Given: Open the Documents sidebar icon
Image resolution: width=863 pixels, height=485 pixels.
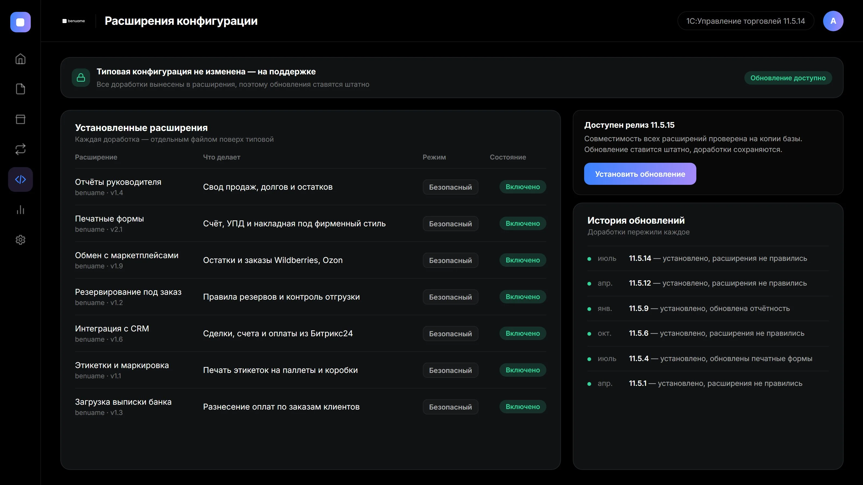Looking at the screenshot, I should pos(20,89).
